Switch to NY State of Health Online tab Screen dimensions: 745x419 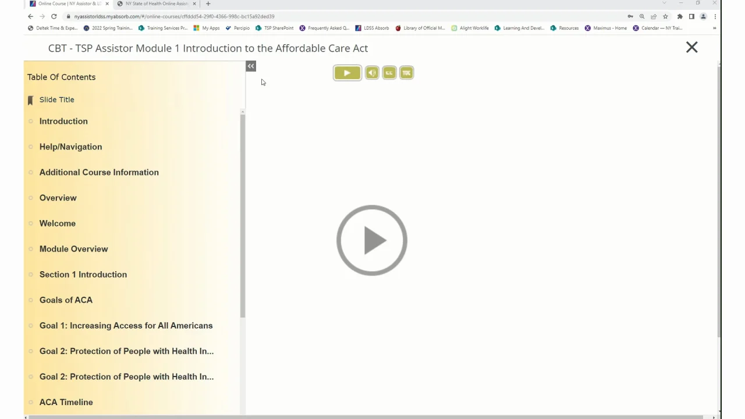(156, 3)
